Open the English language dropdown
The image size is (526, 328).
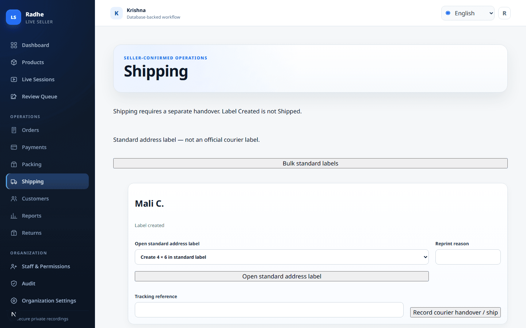pos(468,13)
